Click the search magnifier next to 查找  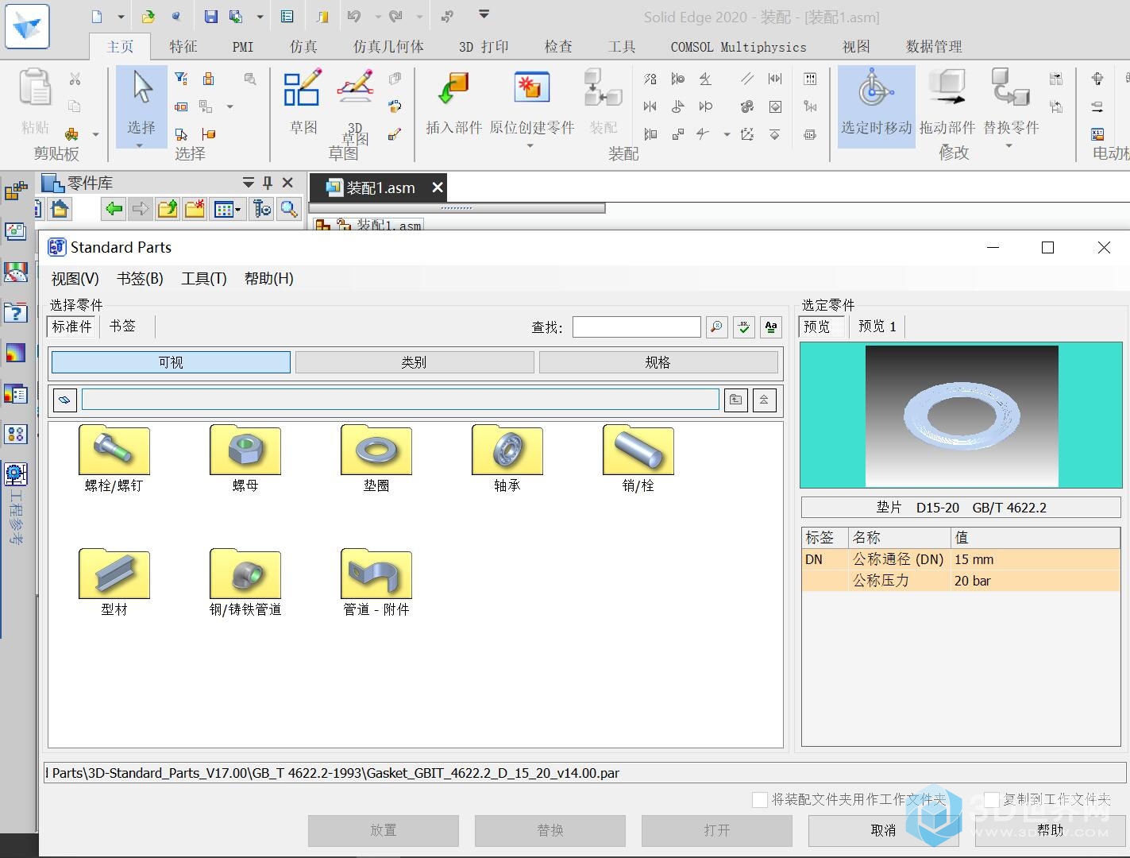(717, 327)
